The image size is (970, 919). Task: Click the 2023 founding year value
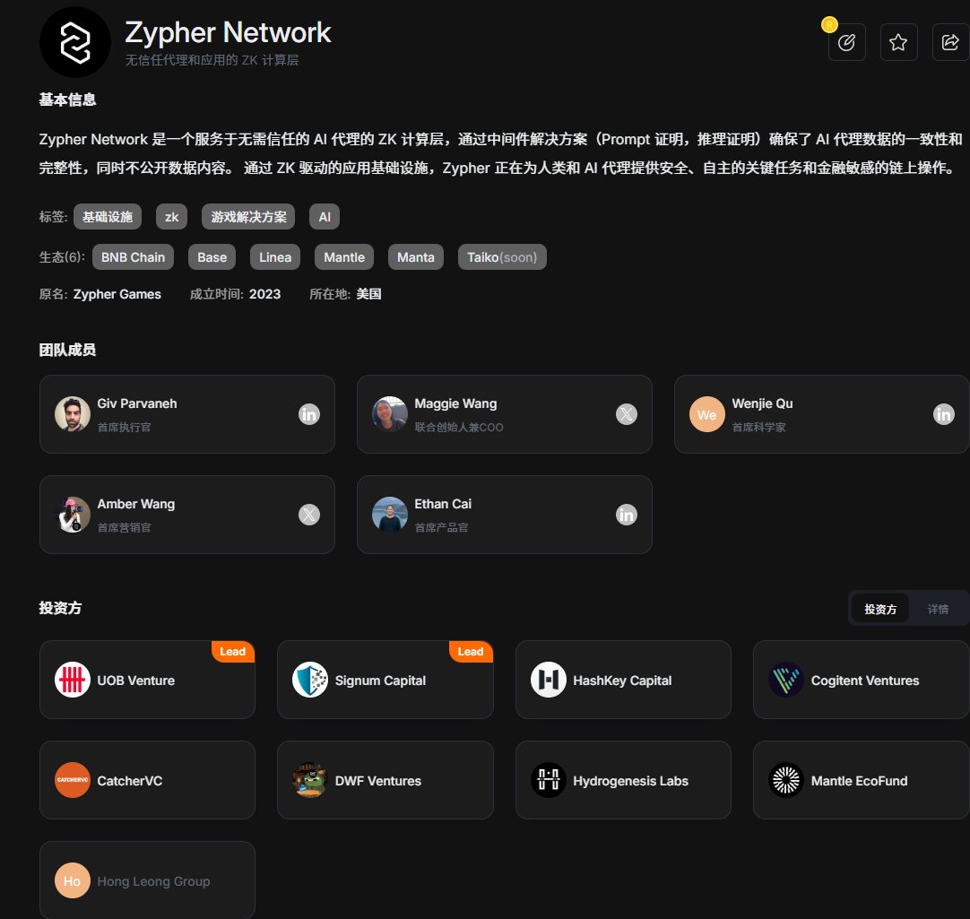click(264, 294)
